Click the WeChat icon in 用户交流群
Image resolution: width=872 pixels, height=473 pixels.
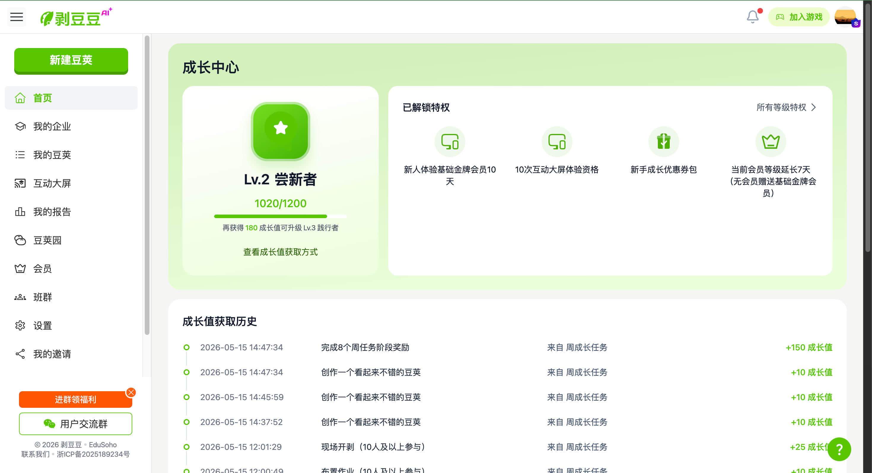[x=50, y=424]
